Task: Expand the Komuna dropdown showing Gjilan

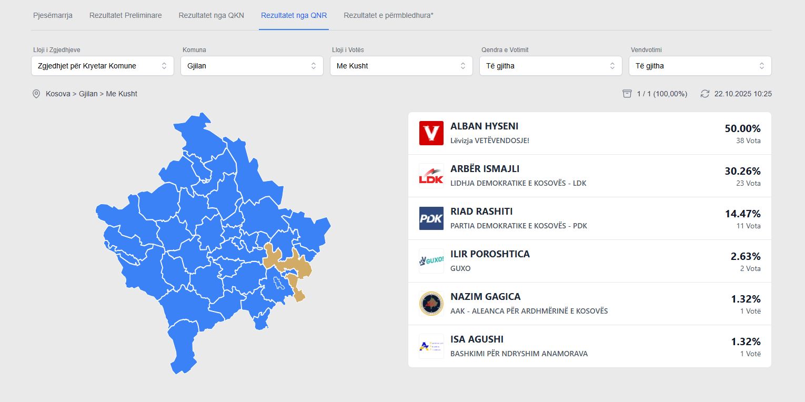Action: (x=252, y=66)
